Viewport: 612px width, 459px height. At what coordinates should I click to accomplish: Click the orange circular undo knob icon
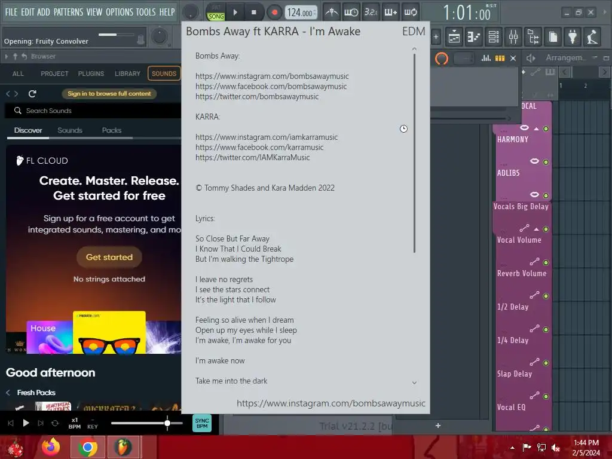click(x=442, y=59)
